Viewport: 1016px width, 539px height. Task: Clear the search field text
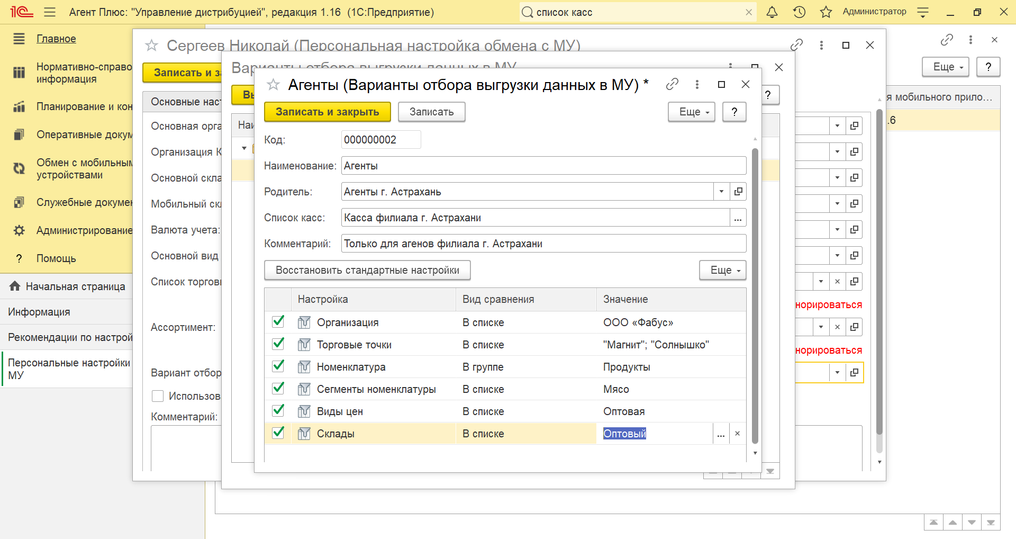749,12
